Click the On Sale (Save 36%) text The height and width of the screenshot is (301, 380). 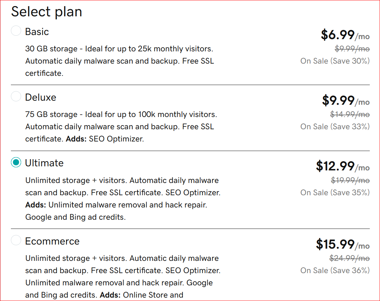pos(335,270)
